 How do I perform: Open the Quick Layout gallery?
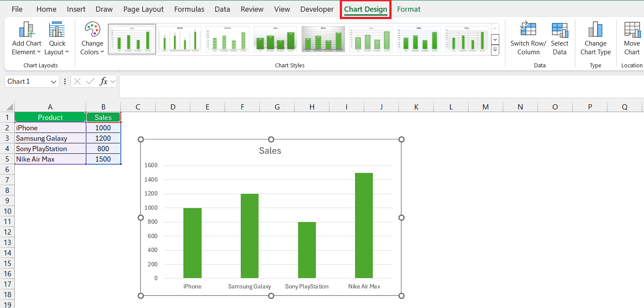[x=57, y=39]
